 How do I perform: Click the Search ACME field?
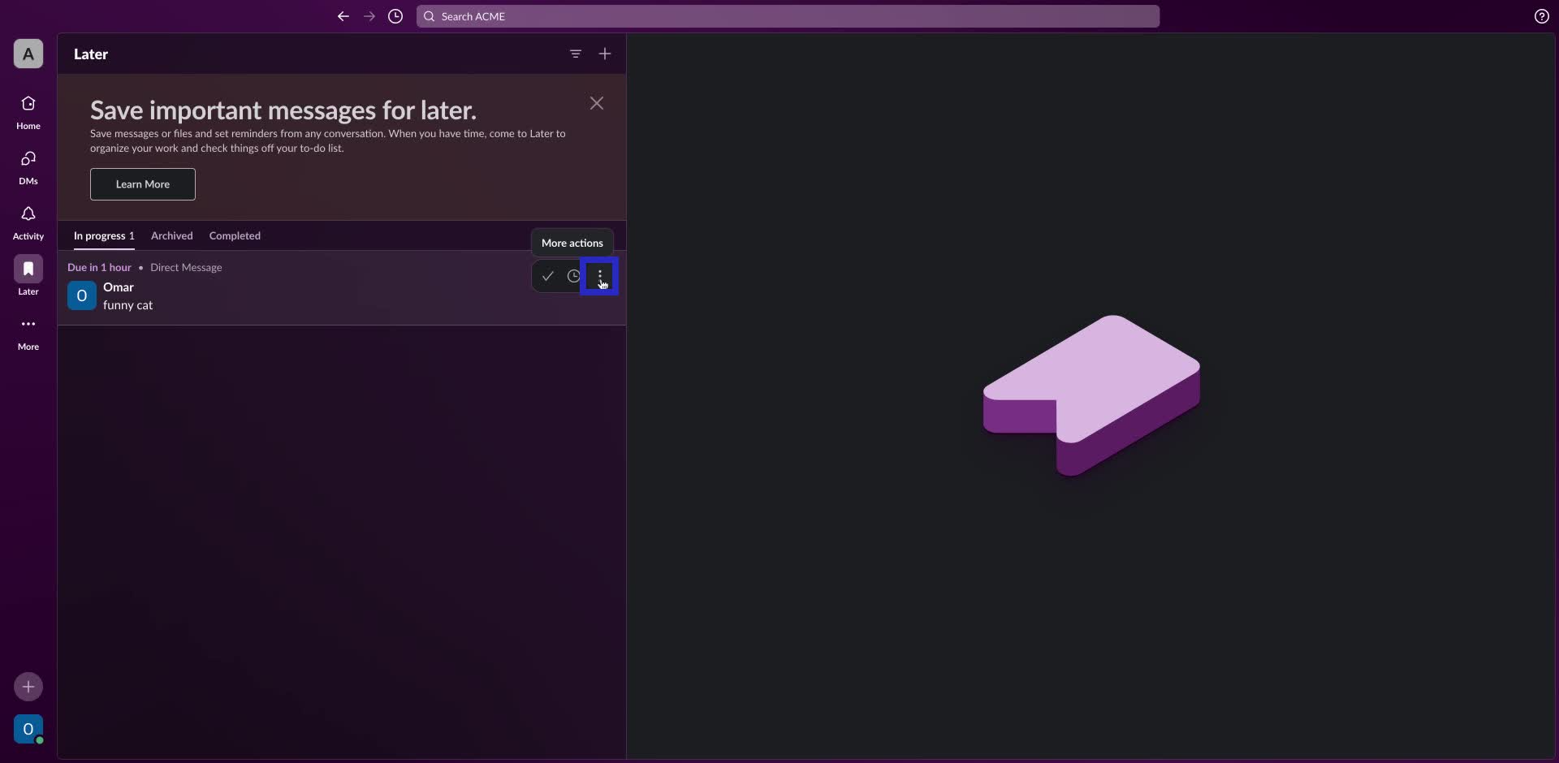click(x=788, y=16)
